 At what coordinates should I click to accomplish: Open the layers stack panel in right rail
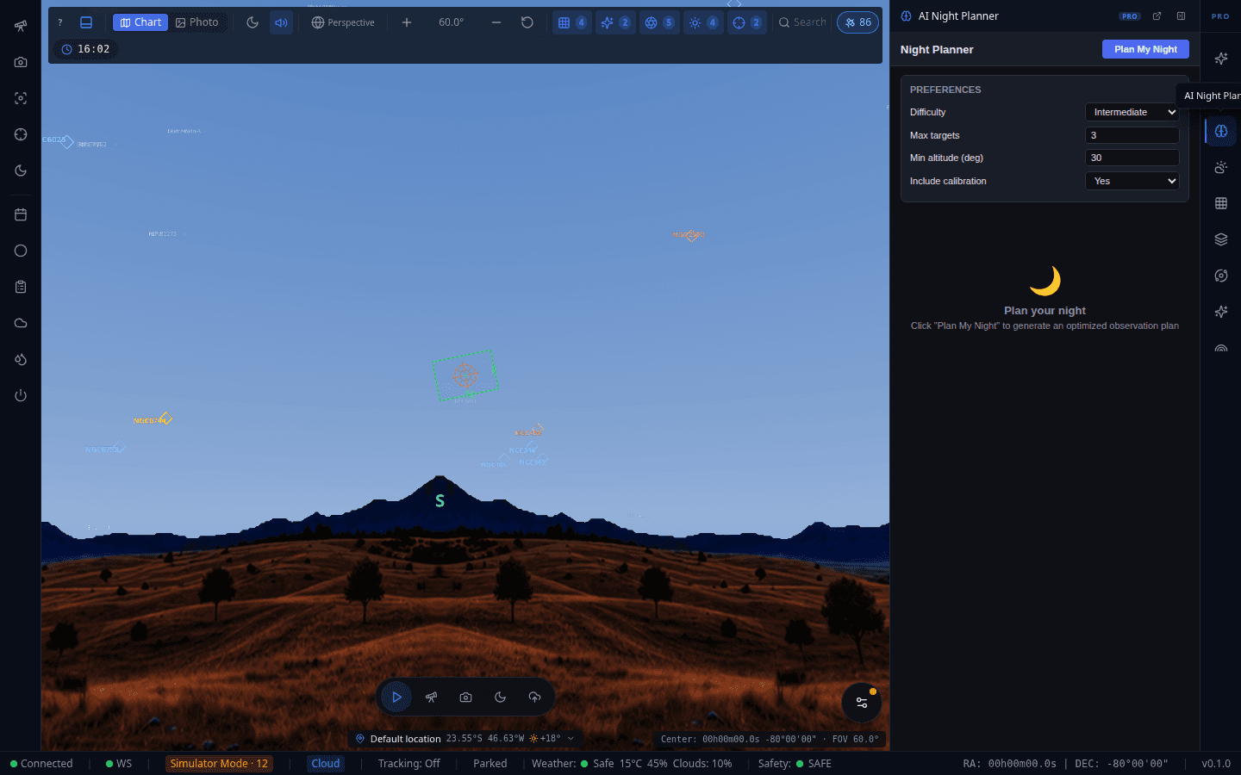tap(1221, 239)
